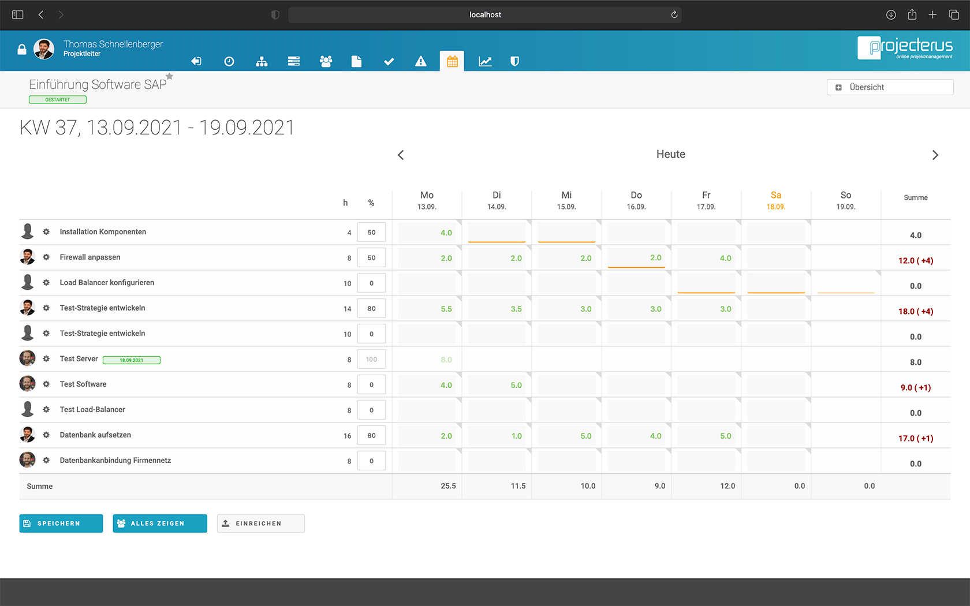Select the active calendar timesheet tab
This screenshot has width=970, height=606.
452,61
